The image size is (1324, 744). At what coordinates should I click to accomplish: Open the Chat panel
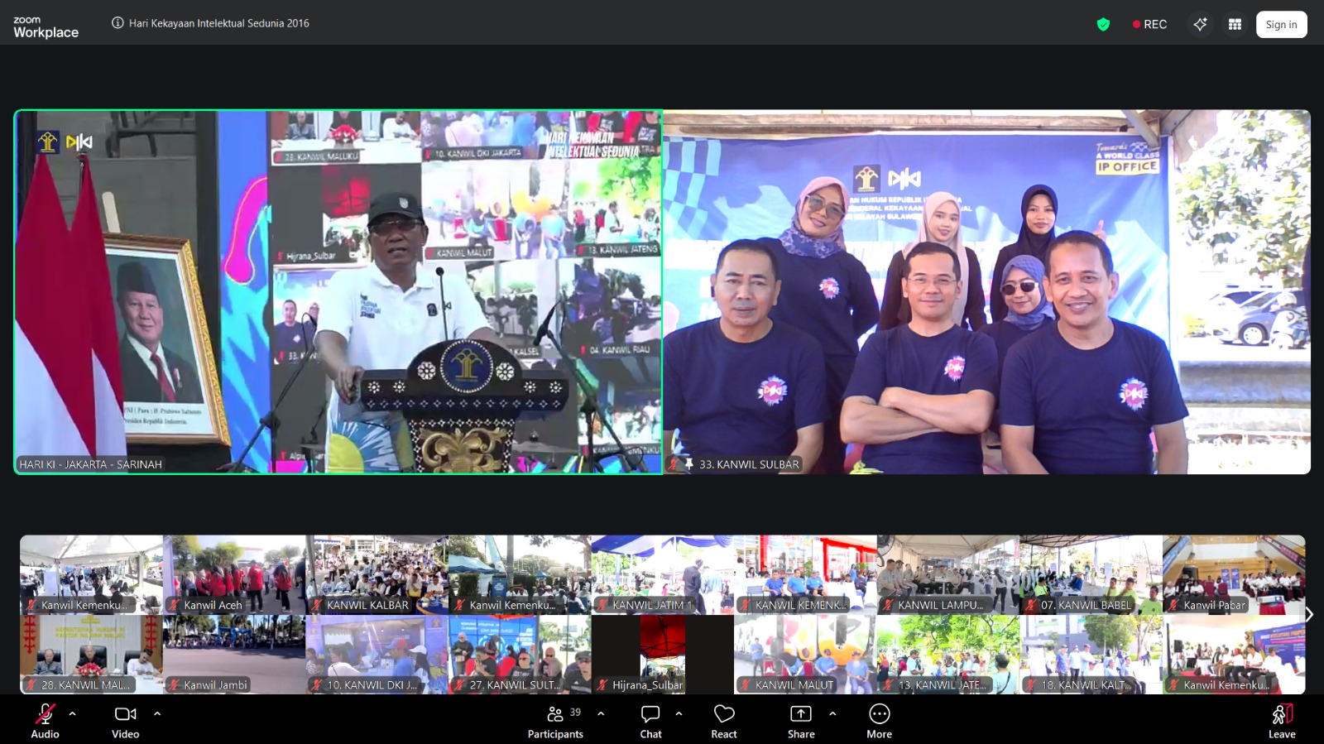click(650, 721)
